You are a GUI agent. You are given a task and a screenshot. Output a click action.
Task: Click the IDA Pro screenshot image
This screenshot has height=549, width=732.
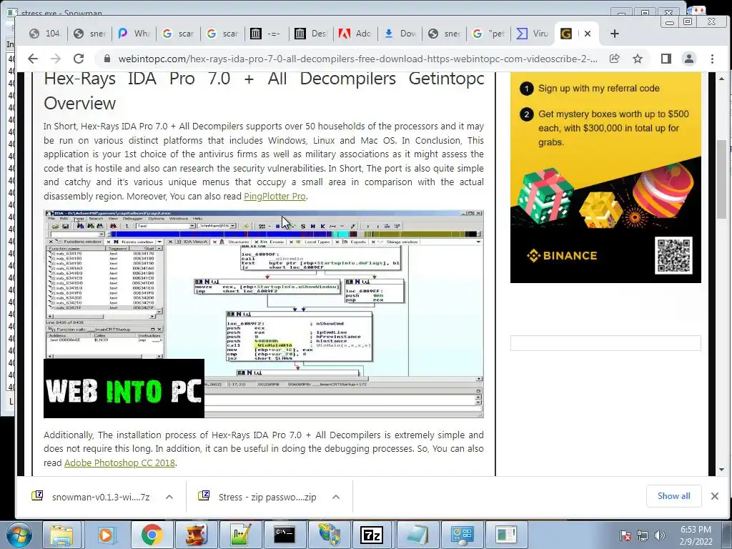tap(263, 314)
